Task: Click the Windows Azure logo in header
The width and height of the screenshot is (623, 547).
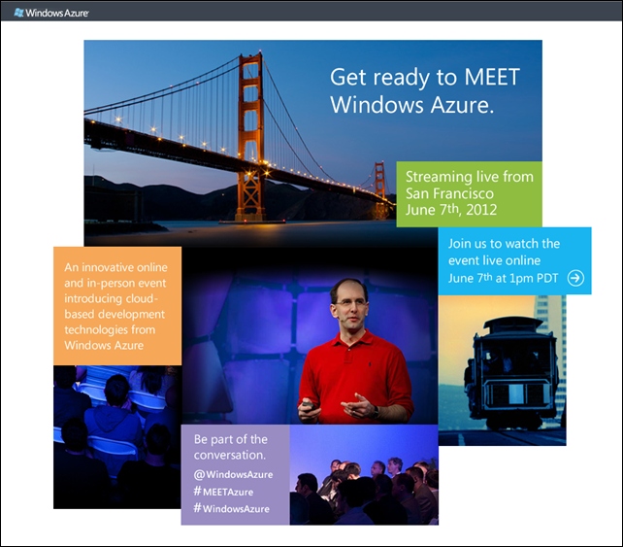Action: (51, 13)
